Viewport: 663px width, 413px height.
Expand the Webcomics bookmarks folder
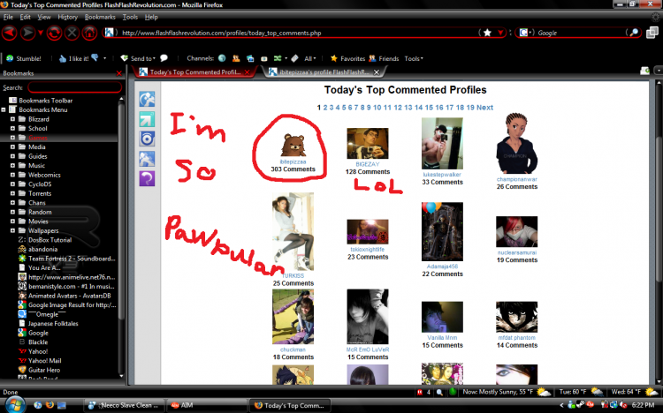pos(12,175)
